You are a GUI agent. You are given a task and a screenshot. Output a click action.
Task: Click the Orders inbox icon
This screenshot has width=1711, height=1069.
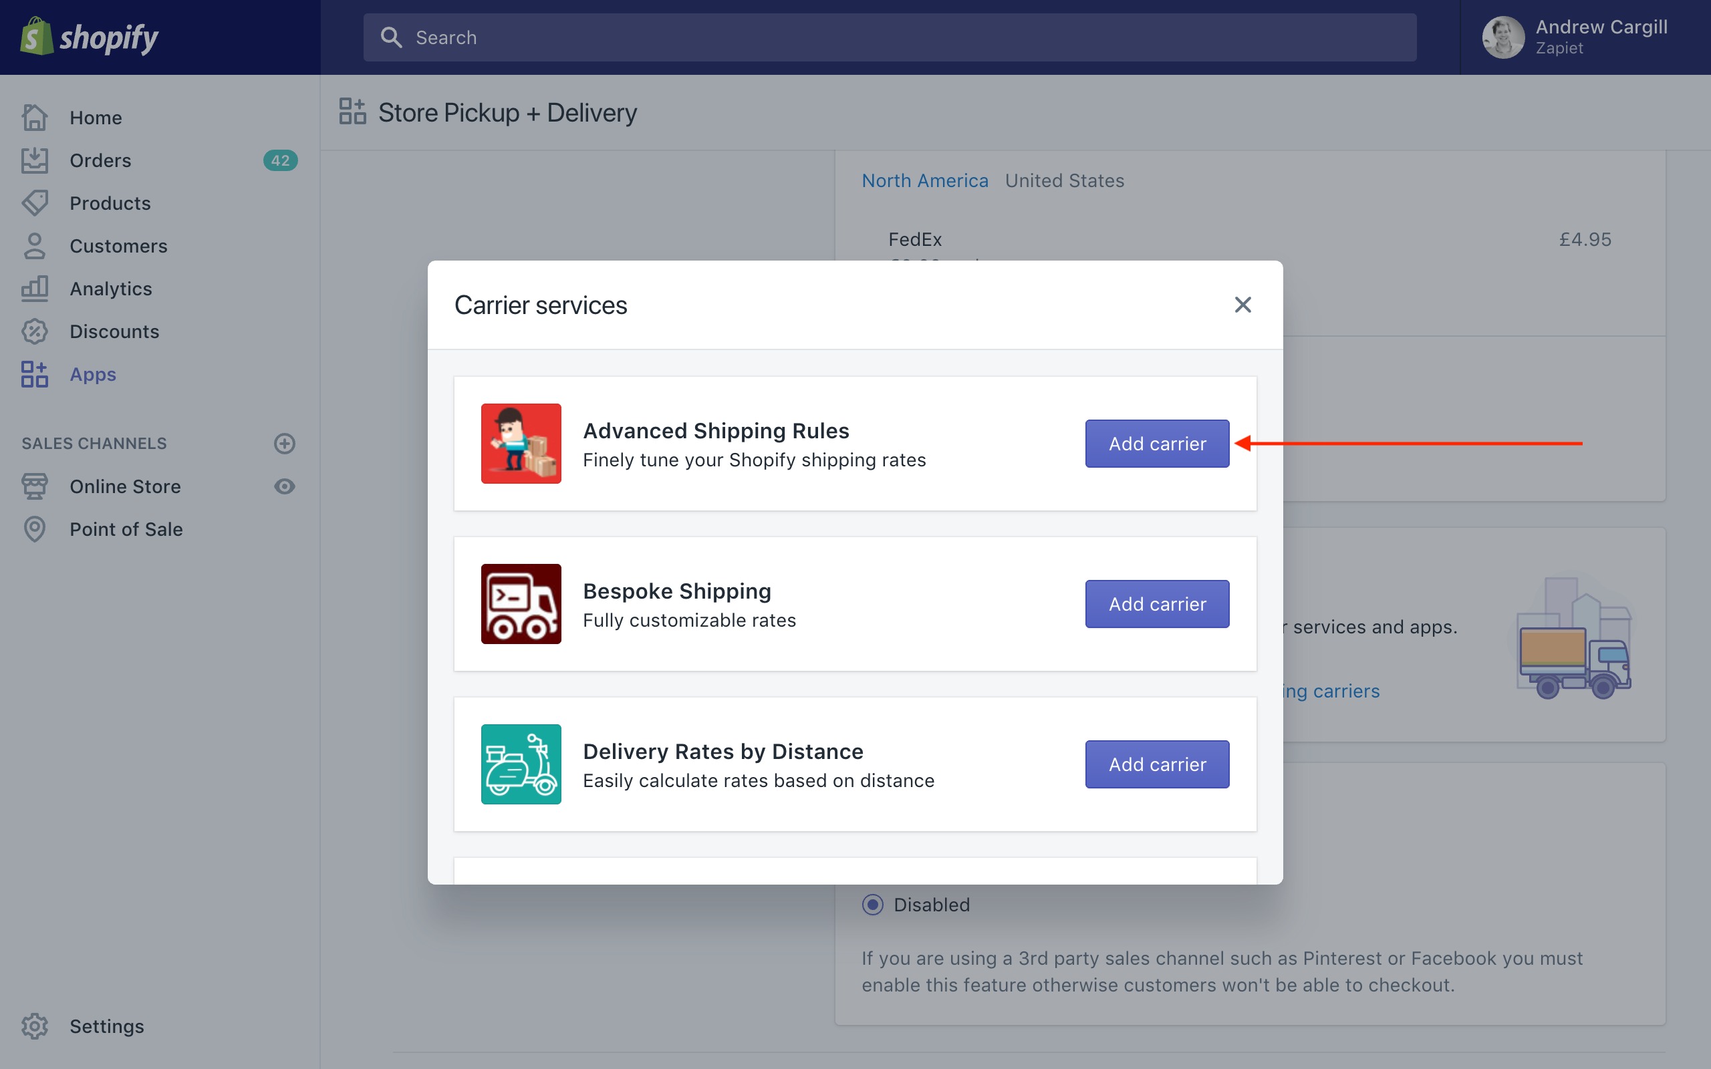point(35,160)
